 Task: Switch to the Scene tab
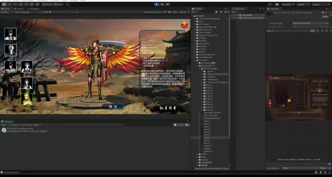tap(19, 9)
